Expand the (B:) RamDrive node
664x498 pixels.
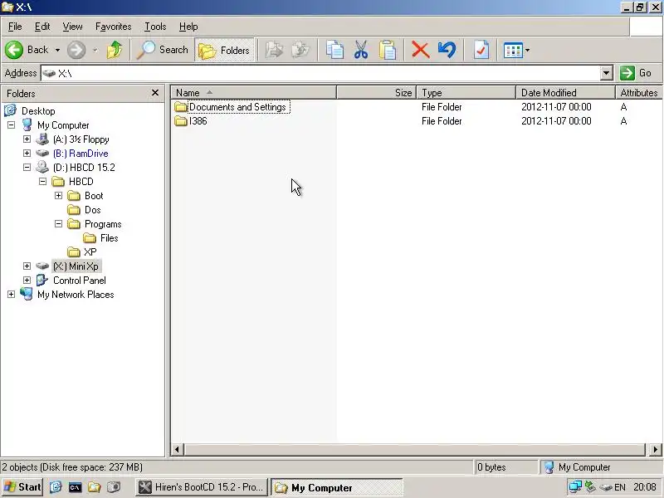point(27,153)
